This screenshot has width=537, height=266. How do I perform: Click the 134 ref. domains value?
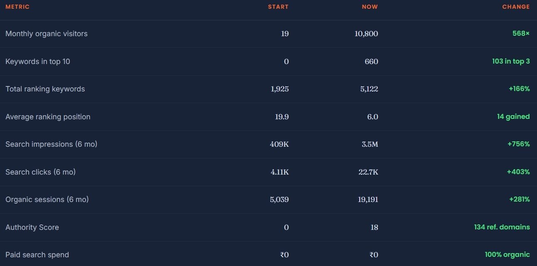pyautogui.click(x=502, y=227)
